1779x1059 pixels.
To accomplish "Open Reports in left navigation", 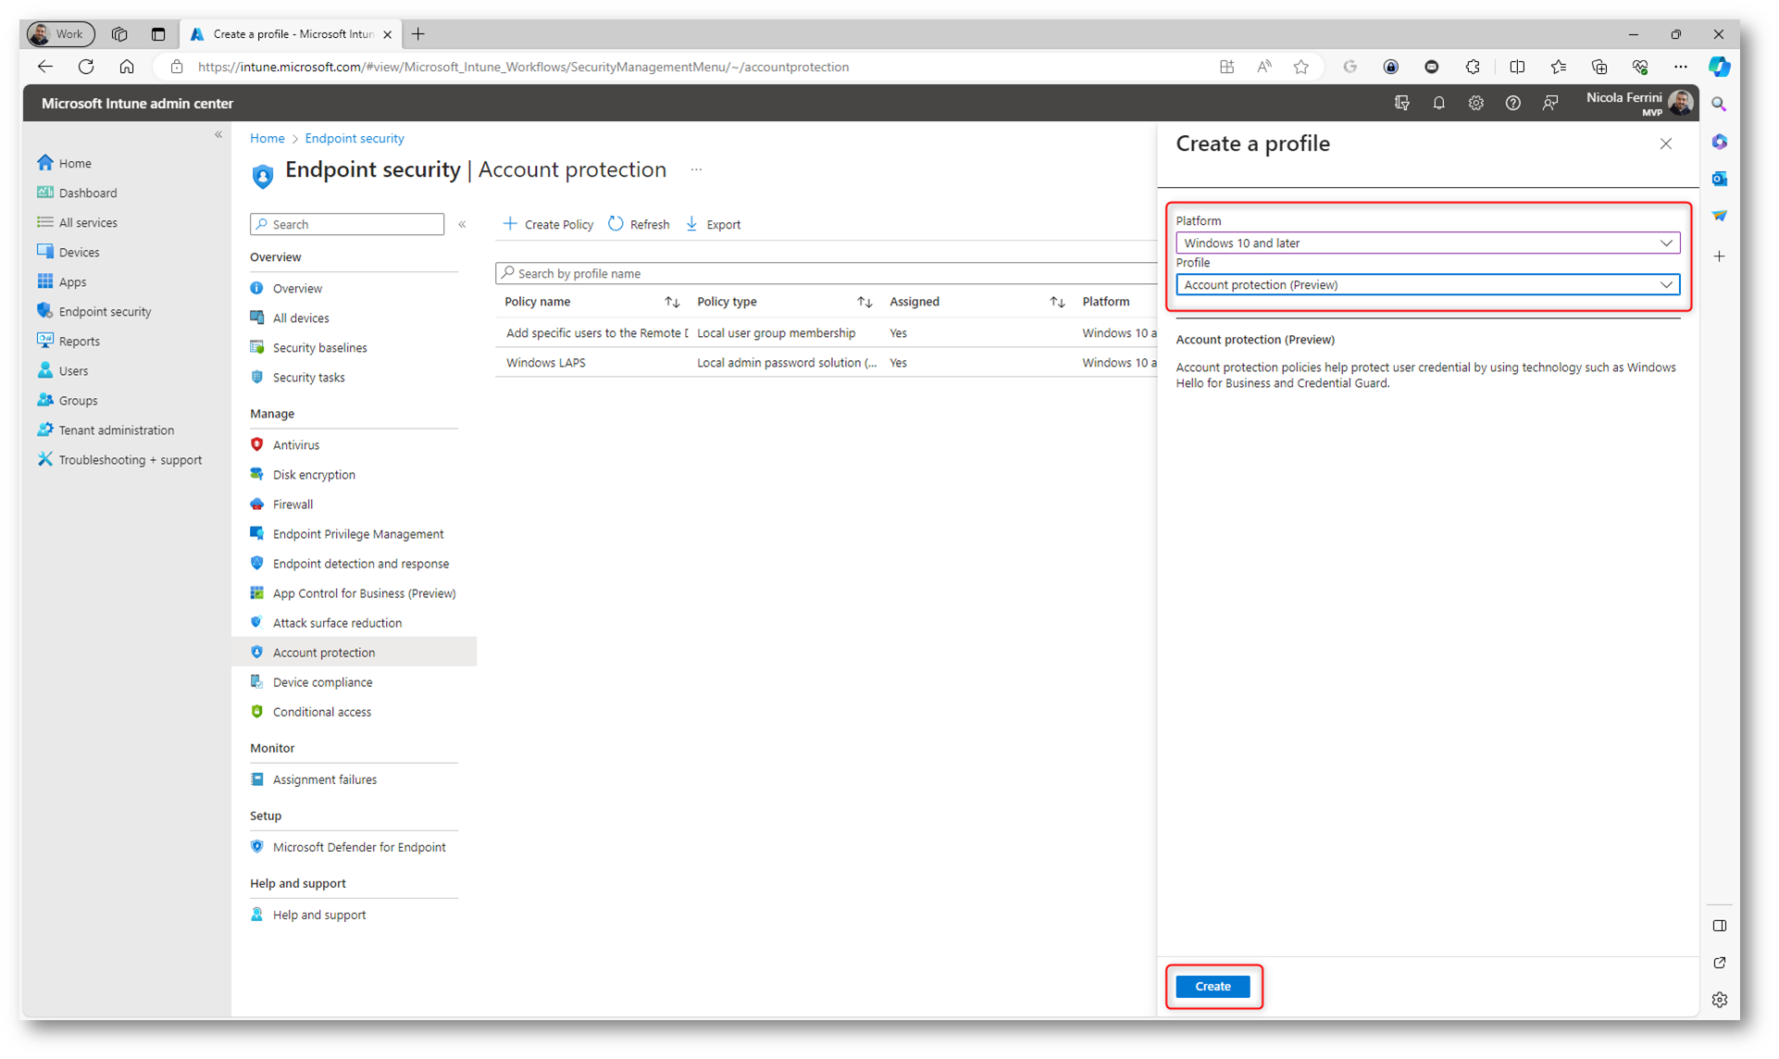I will (x=68, y=341).
